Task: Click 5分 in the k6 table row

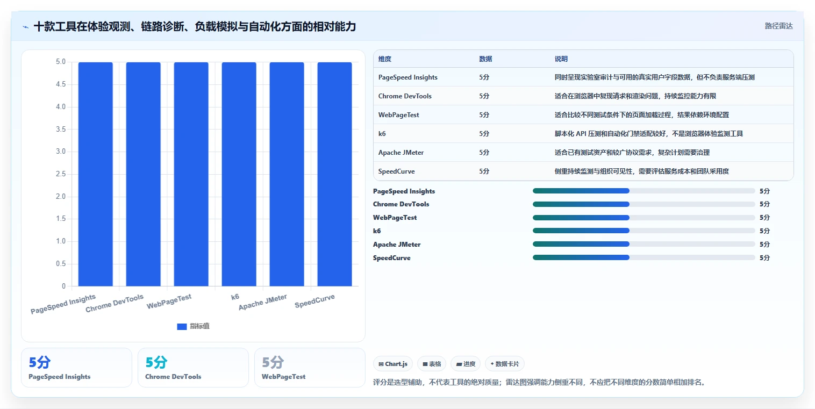Action: pos(484,134)
